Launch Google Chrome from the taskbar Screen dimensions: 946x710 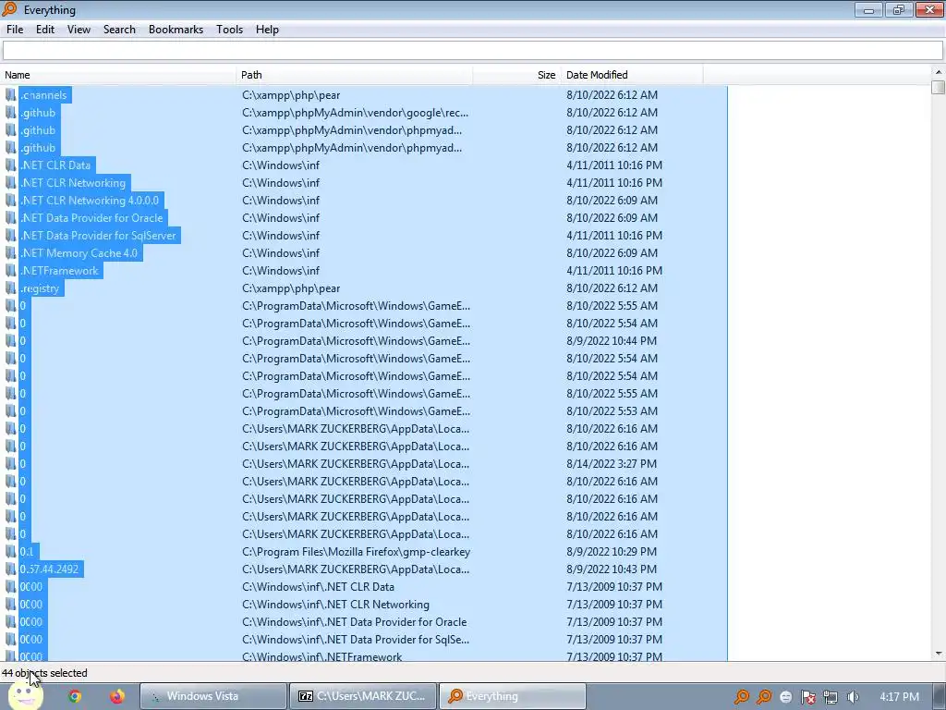tap(75, 696)
